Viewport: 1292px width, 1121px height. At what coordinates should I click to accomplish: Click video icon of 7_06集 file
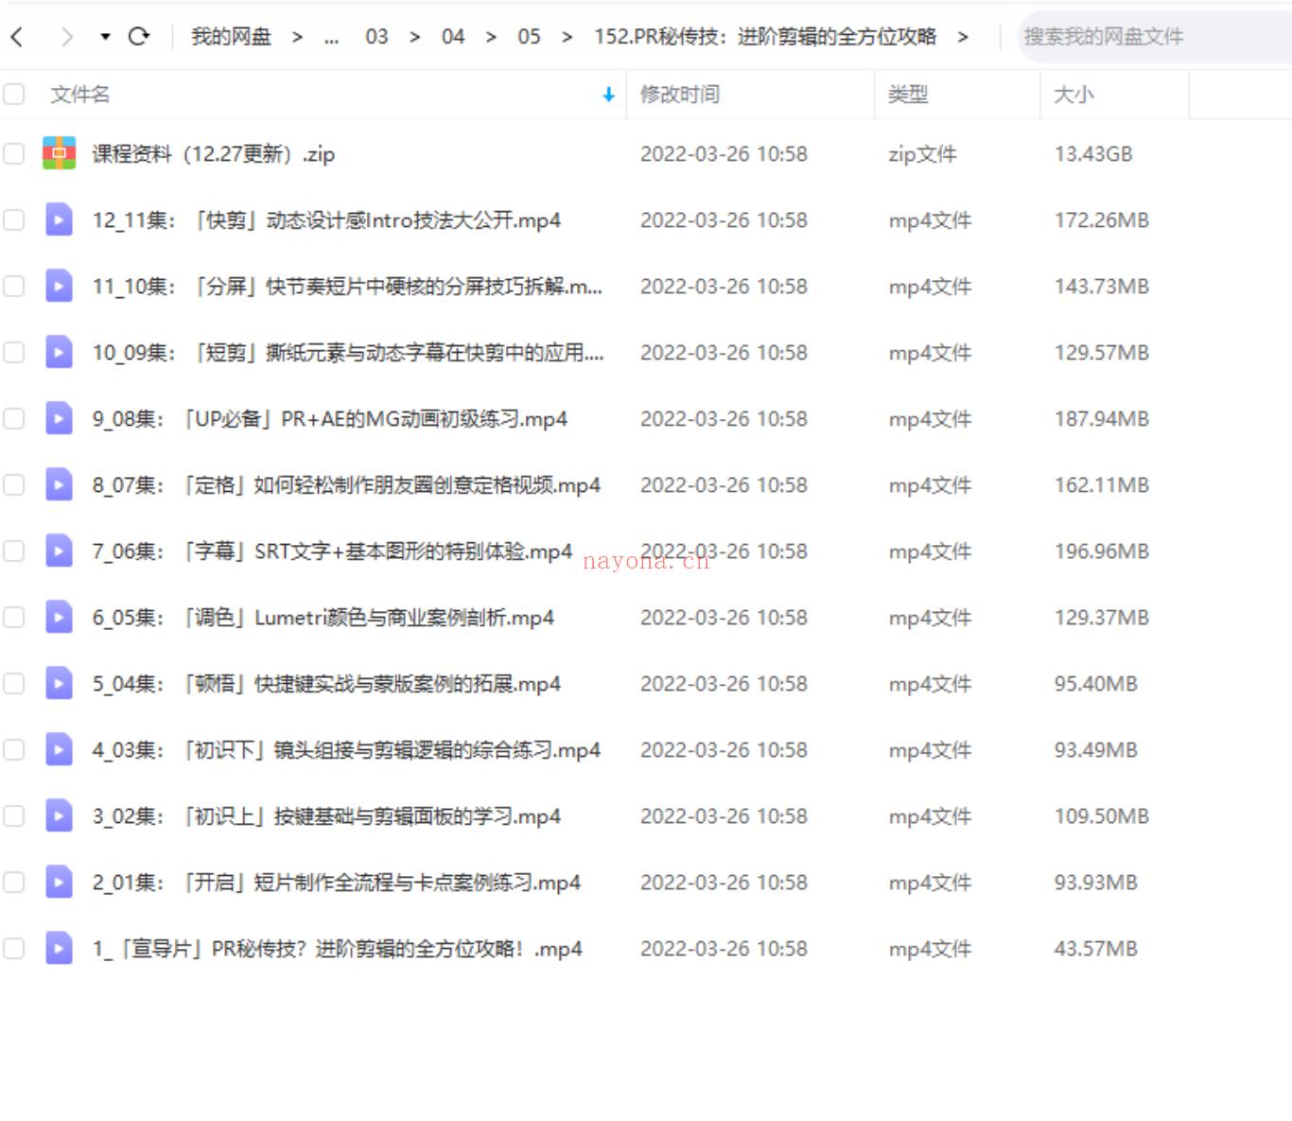coord(59,551)
